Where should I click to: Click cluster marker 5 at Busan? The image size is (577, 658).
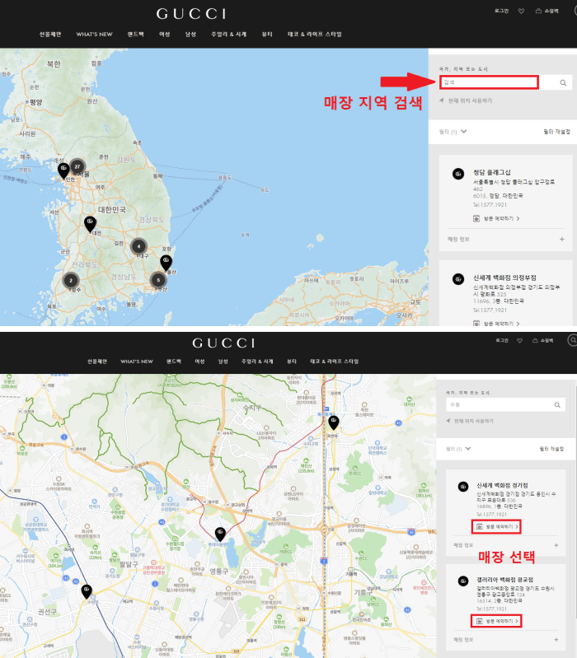(x=158, y=280)
